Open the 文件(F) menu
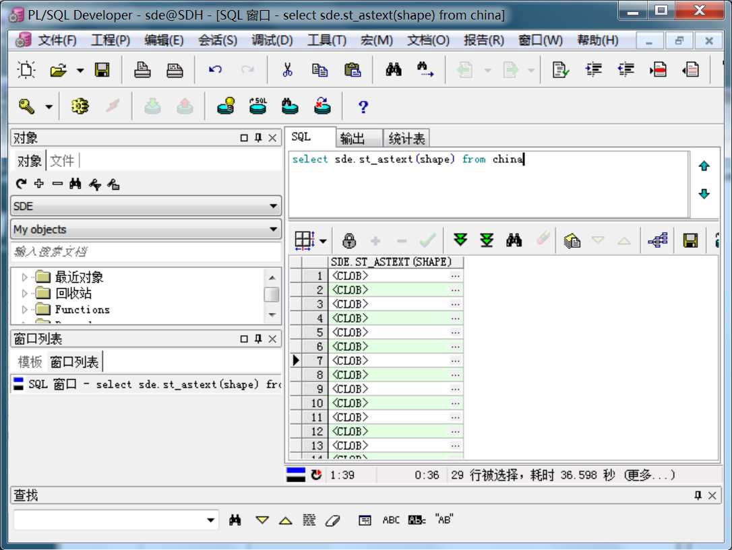The width and height of the screenshot is (732, 550). (x=57, y=40)
